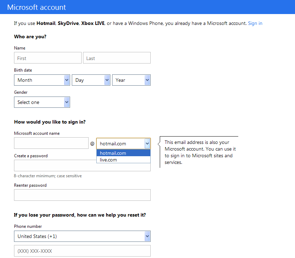Click the lose your password reset heading
The image size is (295, 258).
pos(80,215)
